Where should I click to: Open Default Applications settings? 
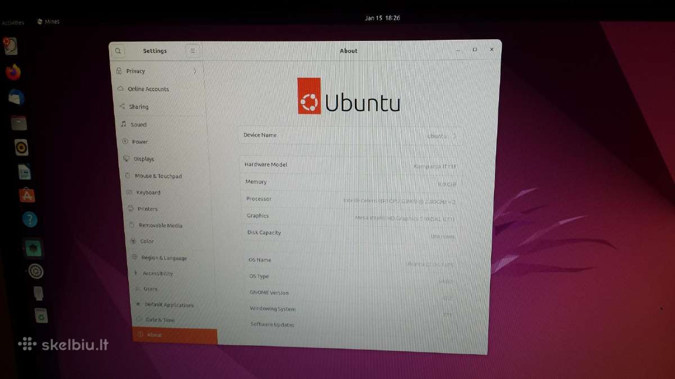tap(174, 305)
